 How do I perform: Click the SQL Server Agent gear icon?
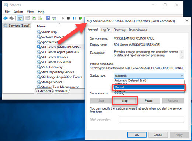coord(38,52)
